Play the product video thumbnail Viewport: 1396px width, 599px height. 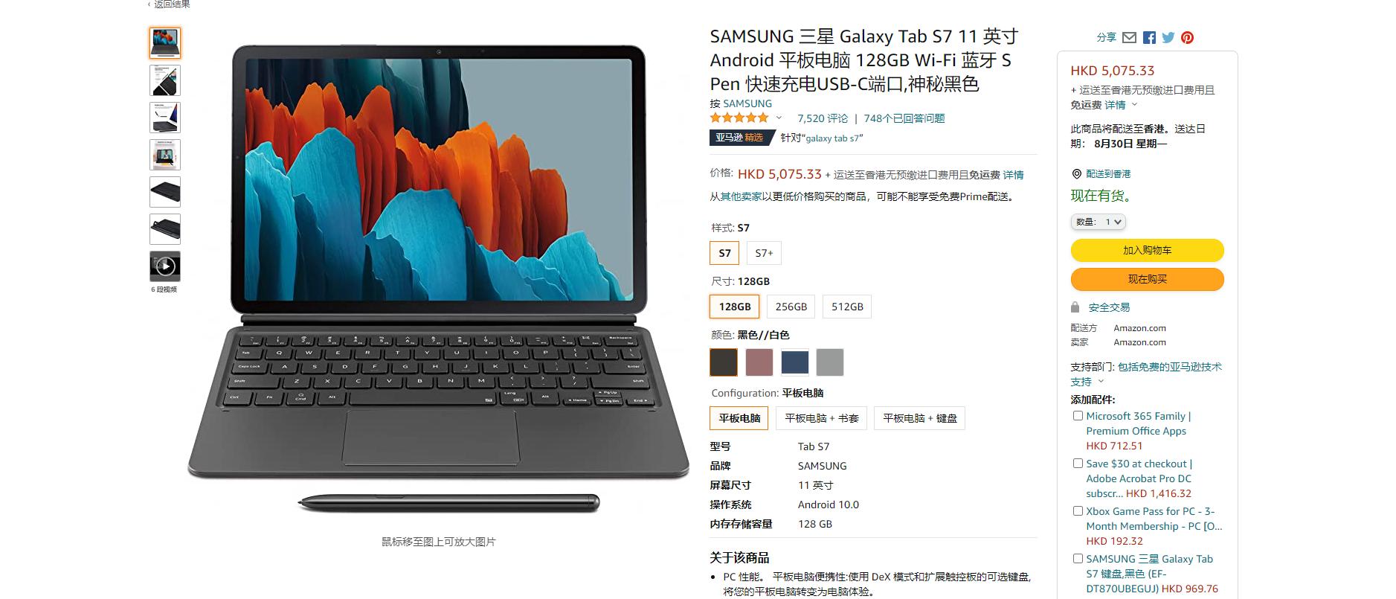pos(165,266)
